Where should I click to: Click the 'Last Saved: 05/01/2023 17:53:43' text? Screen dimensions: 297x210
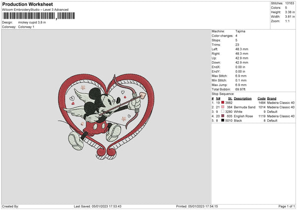coord(98,207)
